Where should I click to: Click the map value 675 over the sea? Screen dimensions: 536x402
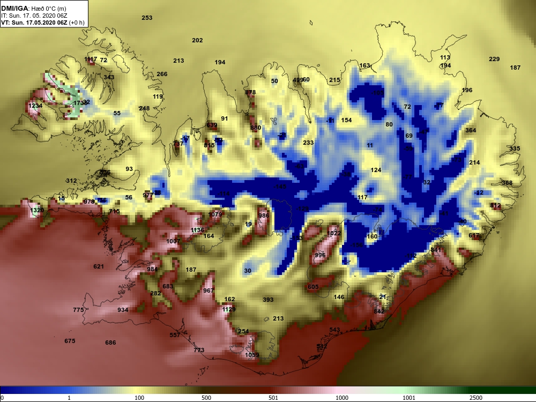(x=70, y=341)
